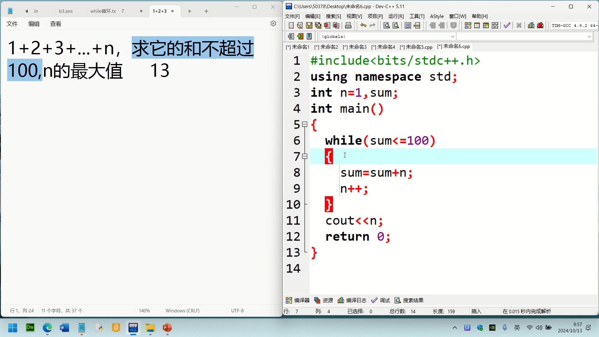Open 运行[R] menu in Dev-C++
Screen dimensions: 599x337
396,16
